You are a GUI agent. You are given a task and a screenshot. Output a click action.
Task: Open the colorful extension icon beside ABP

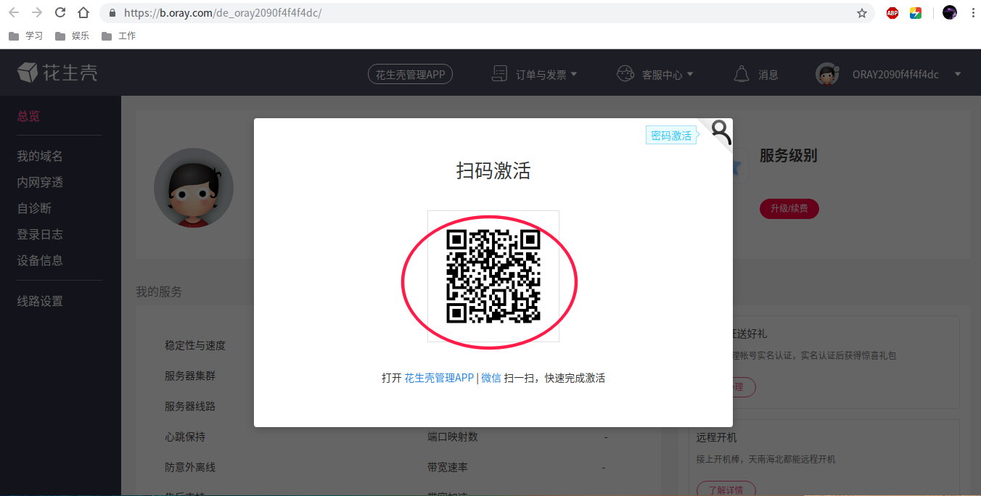tap(916, 13)
